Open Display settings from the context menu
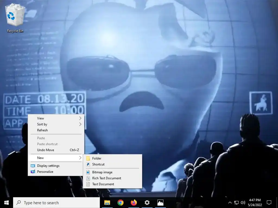Viewport: 278px width, 208px height. 56,166
